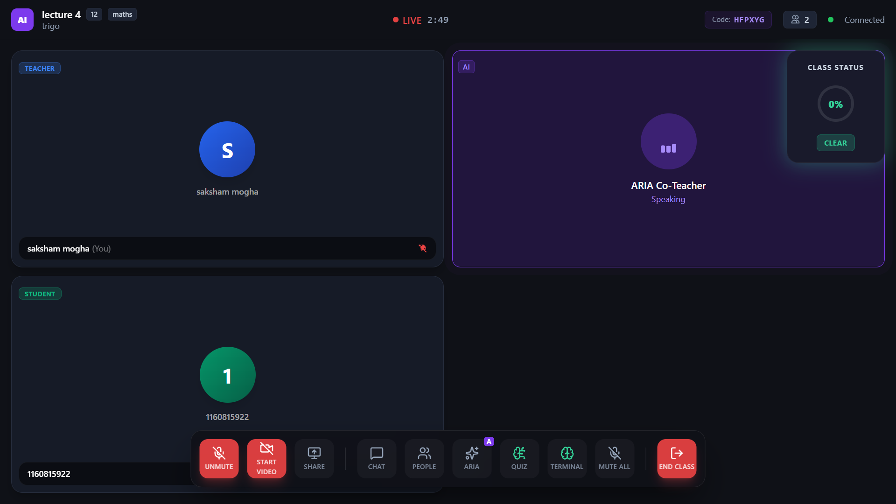Viewport: 896px width, 504px height.
Task: Open the Chat panel
Action: click(377, 459)
